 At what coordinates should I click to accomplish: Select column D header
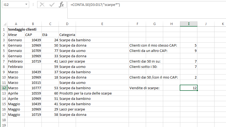[x=67, y=24]
